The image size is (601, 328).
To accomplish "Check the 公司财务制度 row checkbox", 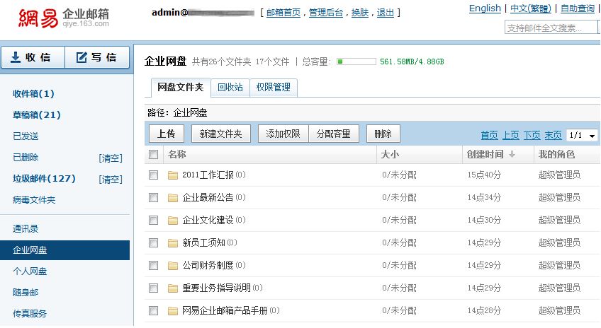I will click(153, 265).
